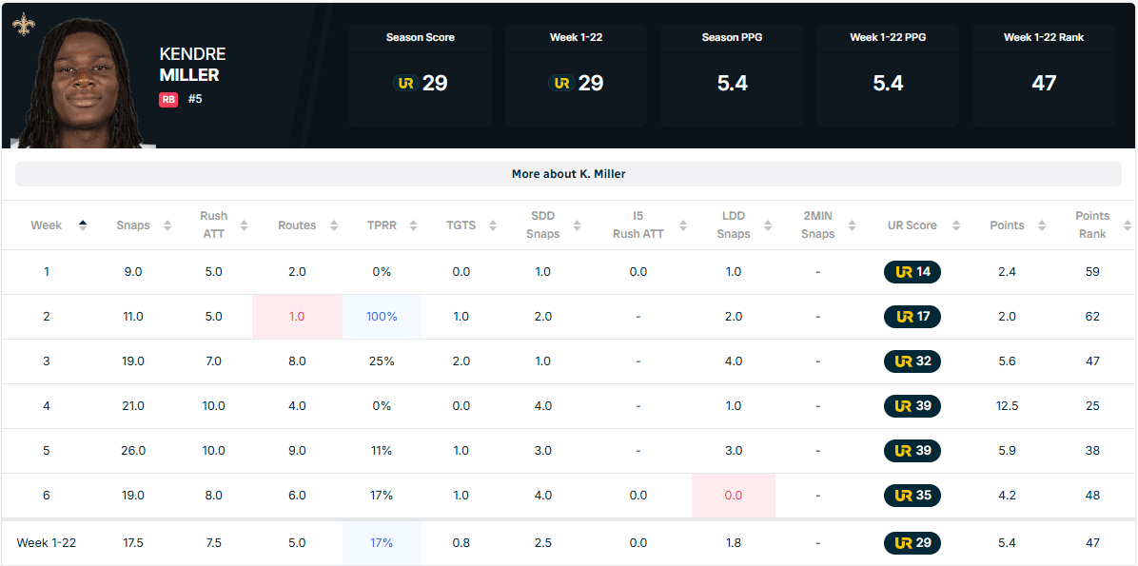Screen dimensions: 1138x566
Task: Sort the Points Rank column
Action: 1128,225
